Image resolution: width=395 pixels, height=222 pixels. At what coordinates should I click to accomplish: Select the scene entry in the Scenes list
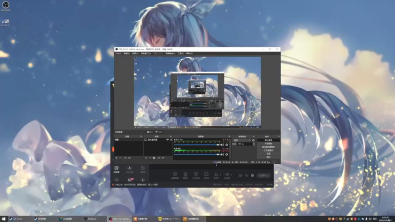128,140
